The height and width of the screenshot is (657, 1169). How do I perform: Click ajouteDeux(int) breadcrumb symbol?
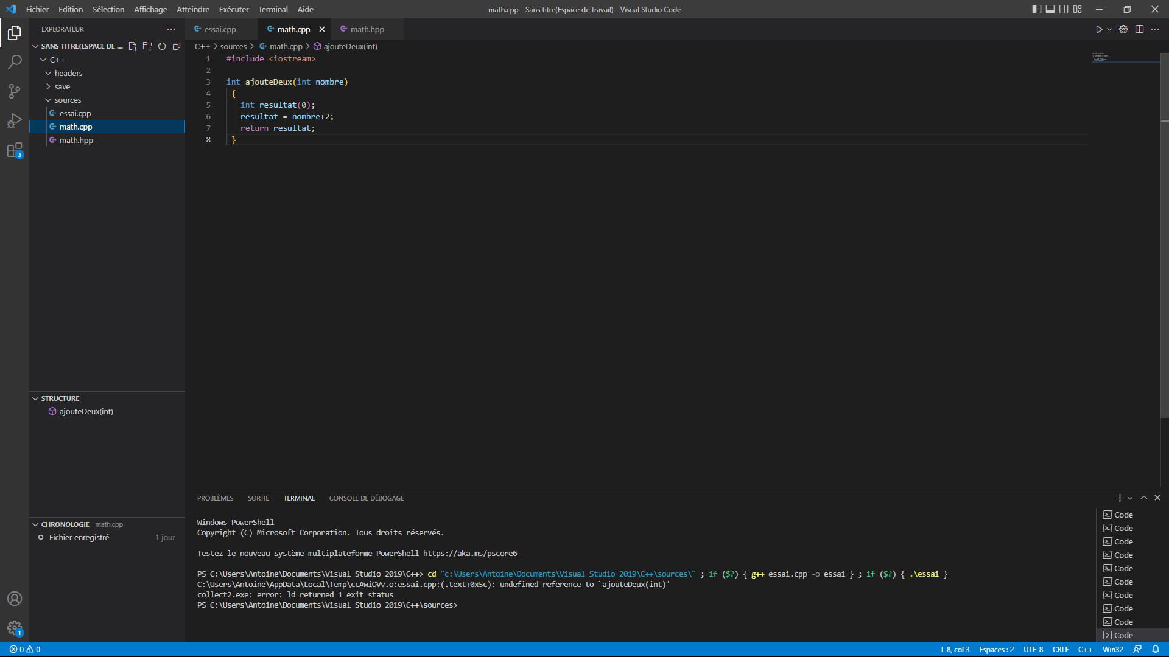(345, 46)
